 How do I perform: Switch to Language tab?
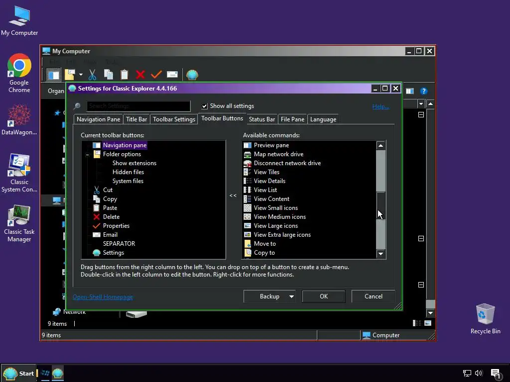coord(323,119)
